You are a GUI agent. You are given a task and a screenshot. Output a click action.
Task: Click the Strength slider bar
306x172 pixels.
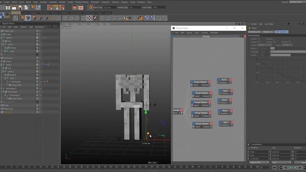coord(288,52)
